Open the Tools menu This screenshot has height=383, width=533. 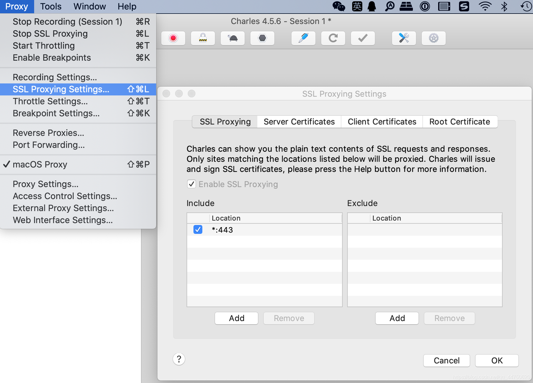pos(51,6)
